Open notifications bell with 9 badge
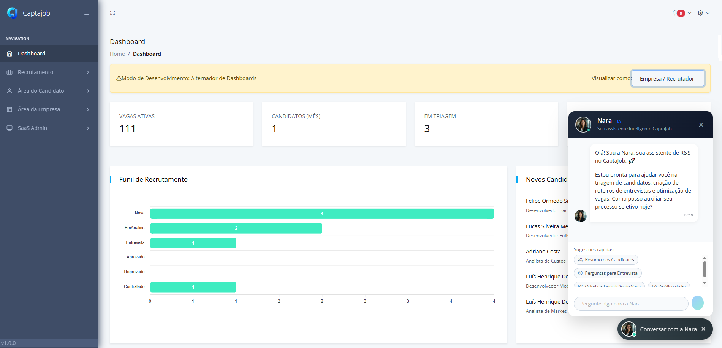This screenshot has height=348, width=722. pyautogui.click(x=678, y=13)
